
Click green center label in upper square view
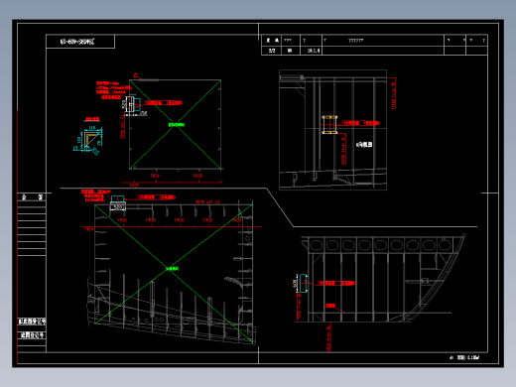coord(177,125)
